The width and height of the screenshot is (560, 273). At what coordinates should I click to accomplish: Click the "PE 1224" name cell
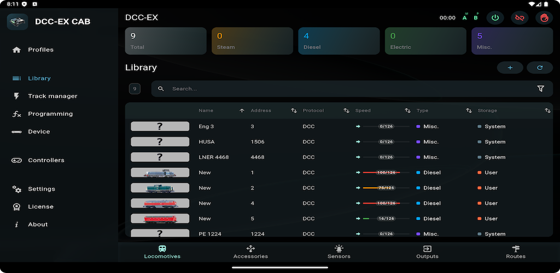pos(210,234)
